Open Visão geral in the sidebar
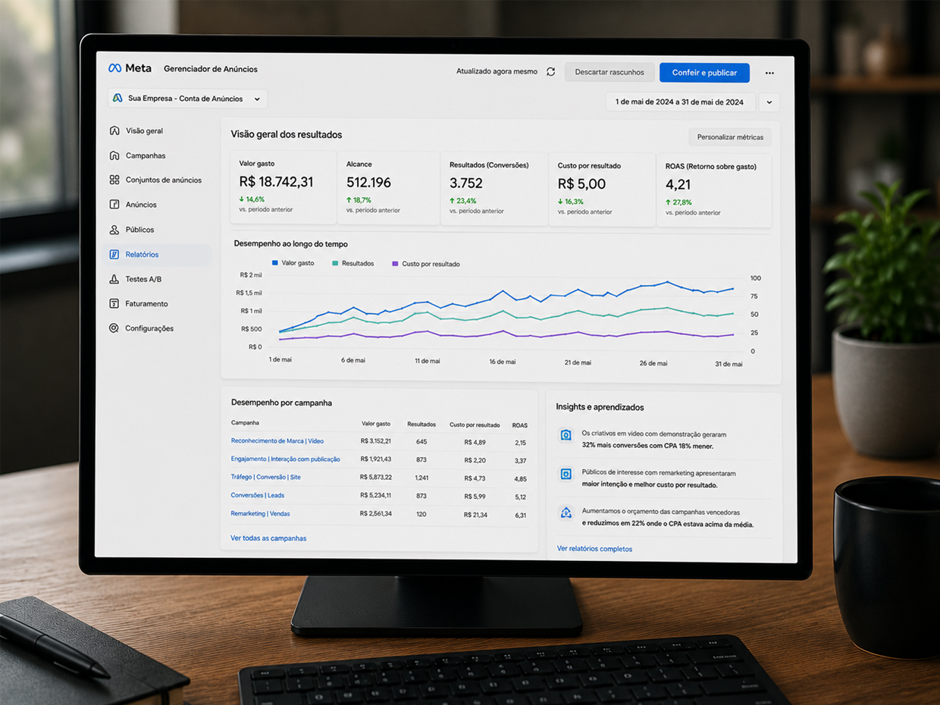 144,130
